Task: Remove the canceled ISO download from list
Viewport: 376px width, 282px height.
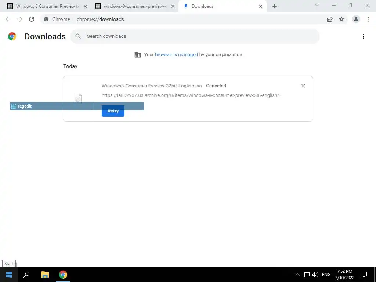Action: tap(303, 86)
